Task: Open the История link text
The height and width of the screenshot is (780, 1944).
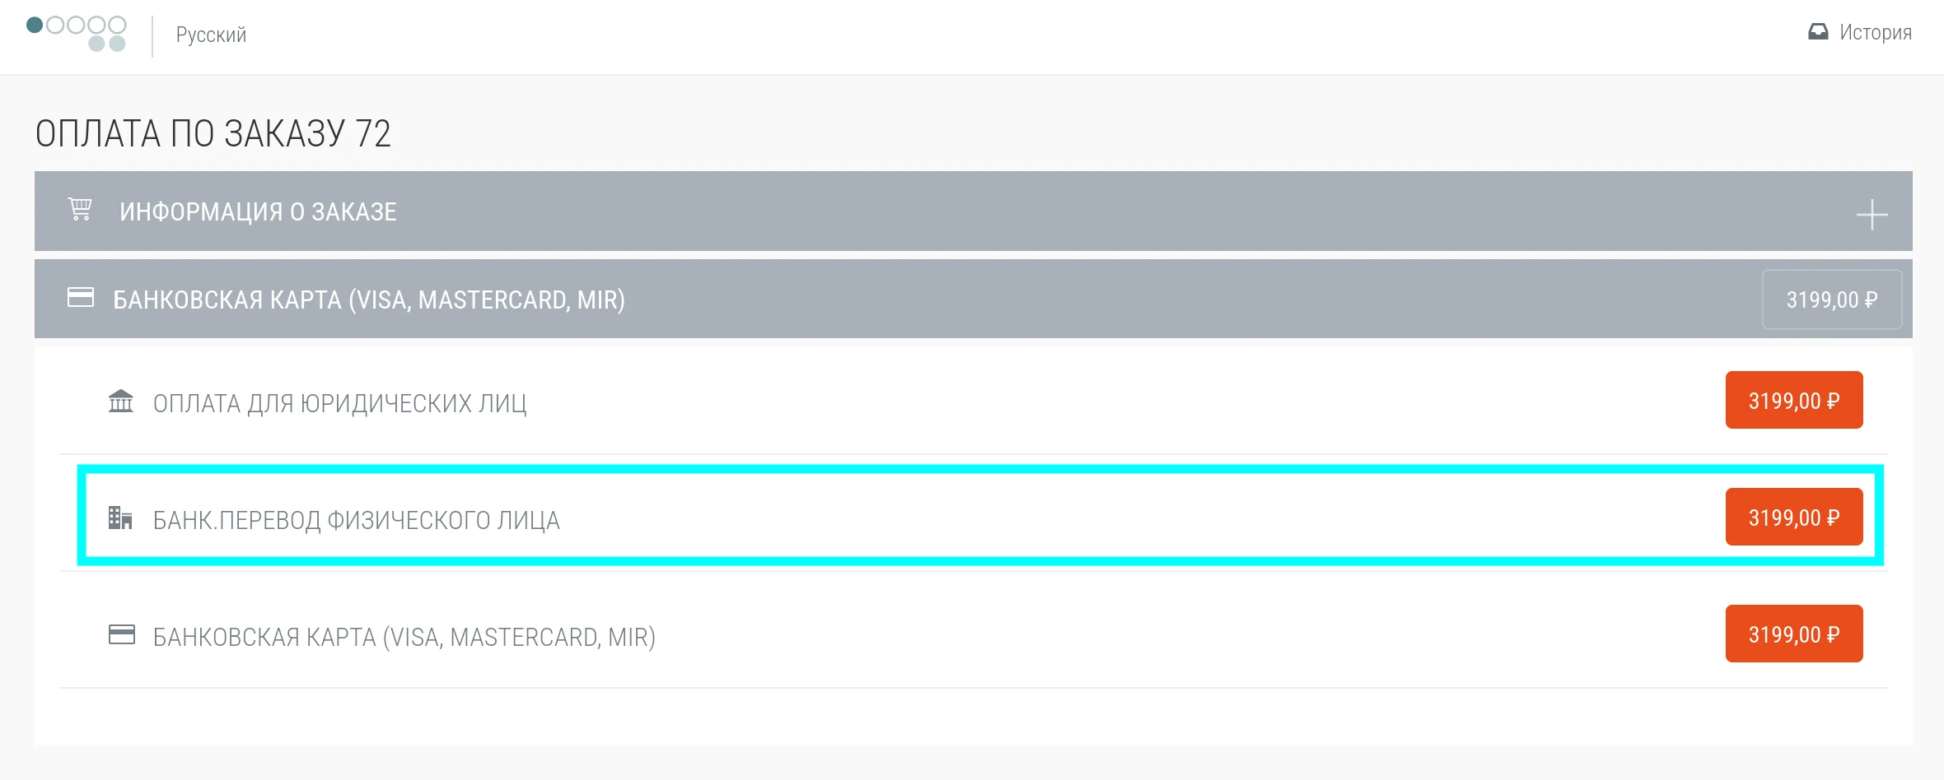Action: tap(1876, 32)
